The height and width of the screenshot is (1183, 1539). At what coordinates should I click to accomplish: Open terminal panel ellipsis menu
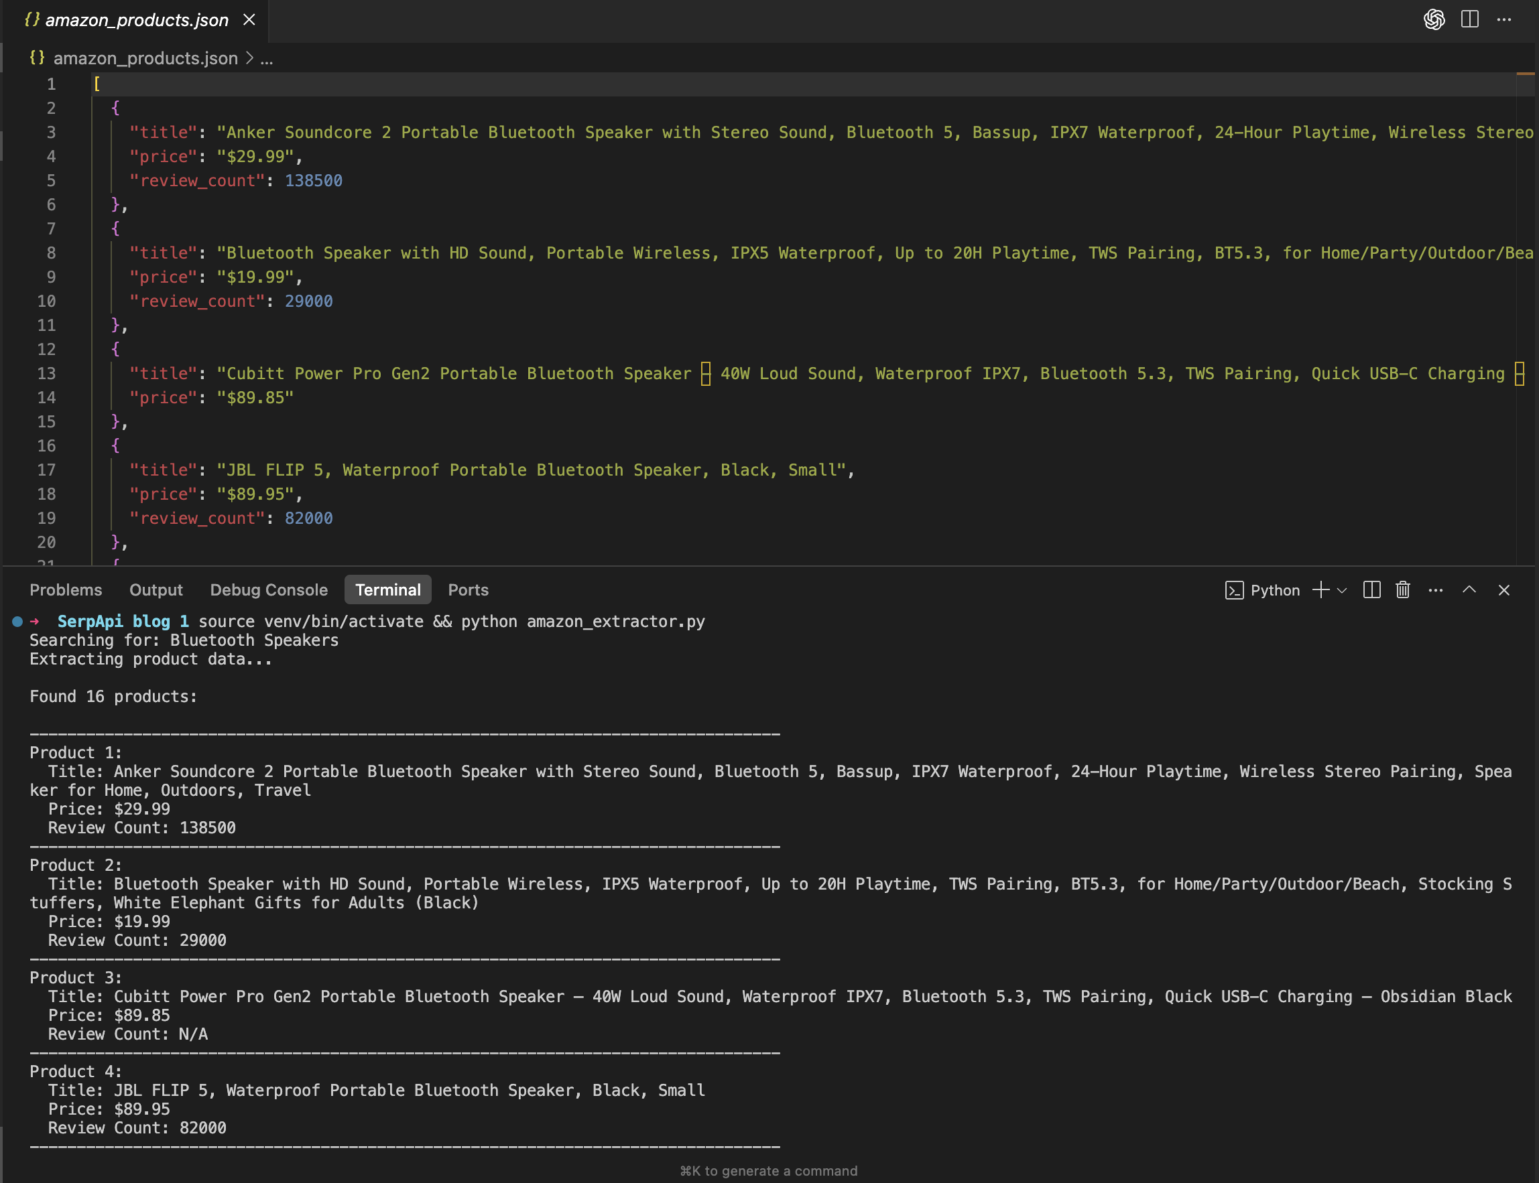pos(1435,590)
